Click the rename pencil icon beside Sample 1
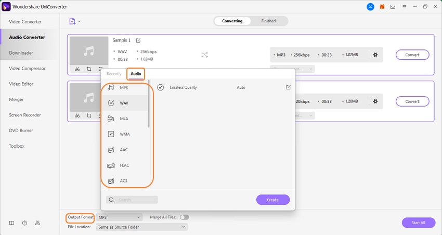Image resolution: width=442 pixels, height=235 pixels. coord(138,41)
